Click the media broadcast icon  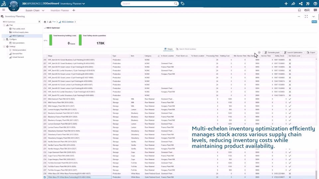click(307, 10)
